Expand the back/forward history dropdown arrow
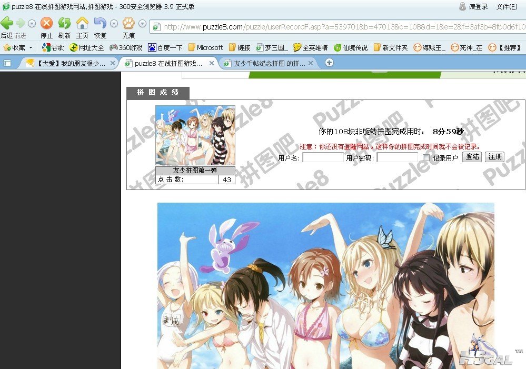Viewport: 526px width, 369px height. [32, 24]
